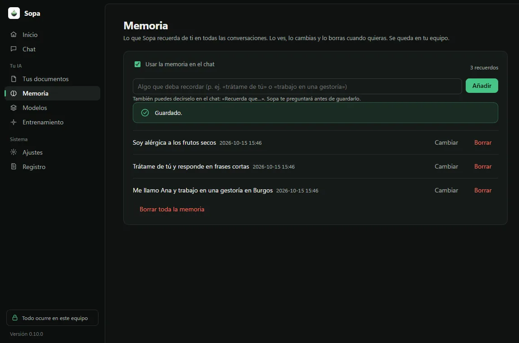Click the Inicio house icon
Viewport: 519px width, 343px height.
(x=14, y=35)
